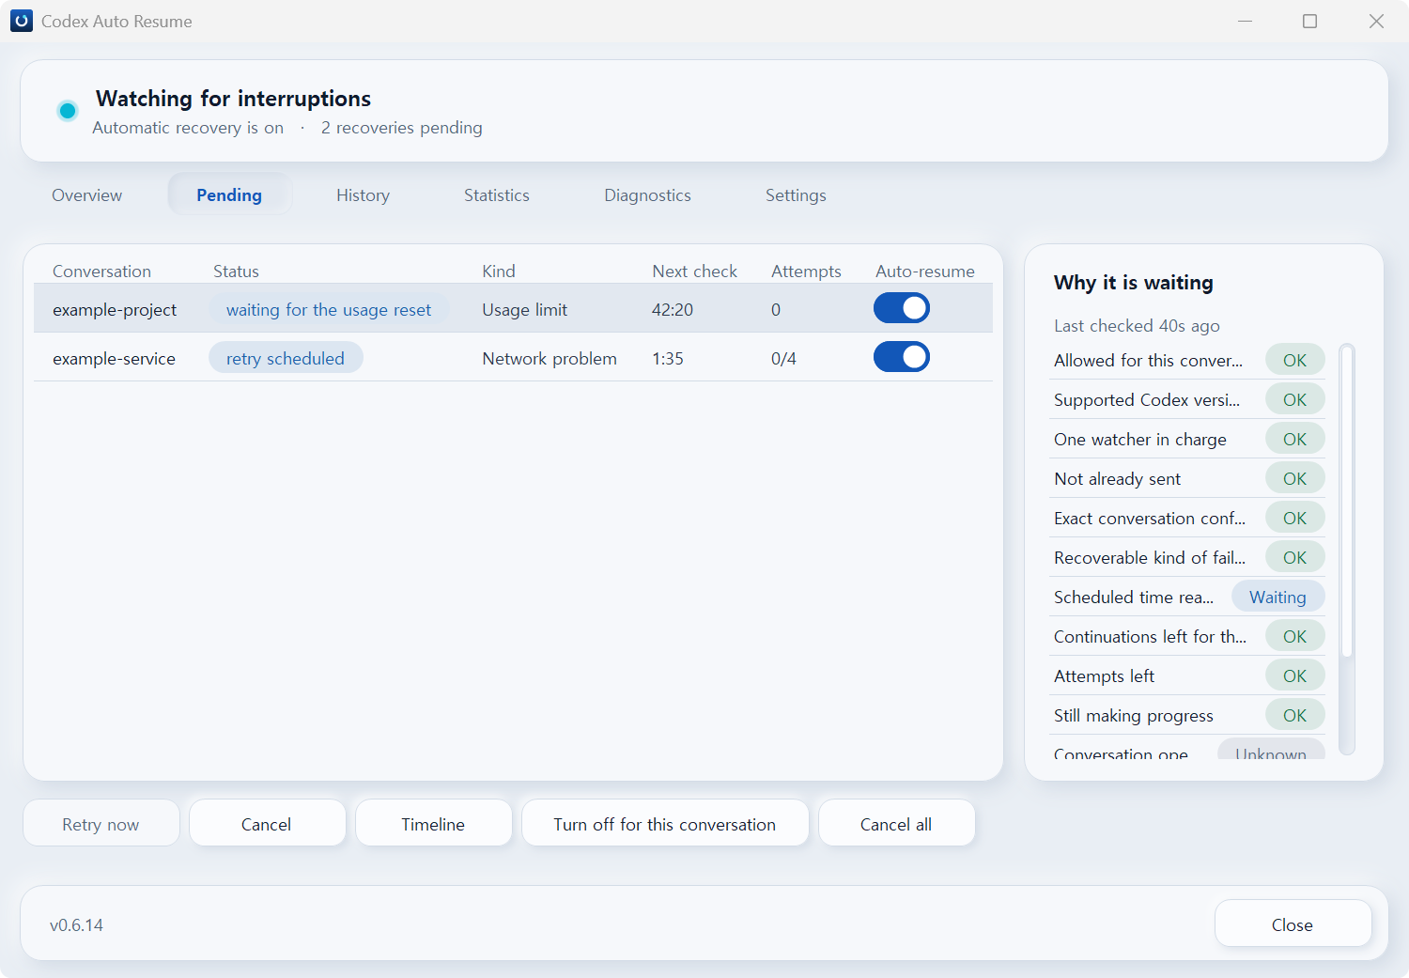Screen dimensions: 1409x978
Task: Switch to the Settings tab
Action: click(796, 195)
